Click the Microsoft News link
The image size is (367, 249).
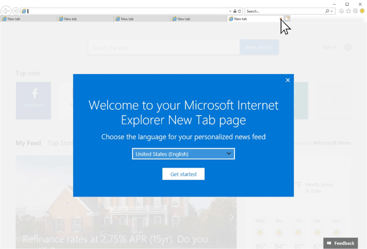click(332, 143)
